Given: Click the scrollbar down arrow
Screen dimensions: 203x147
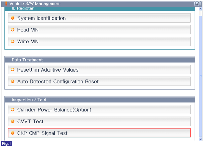Looking at the screenshot, I should point(201,139).
